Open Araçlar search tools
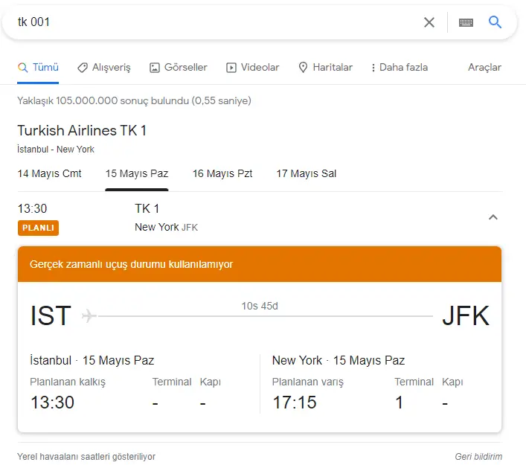This screenshot has width=526, height=465. pos(484,68)
